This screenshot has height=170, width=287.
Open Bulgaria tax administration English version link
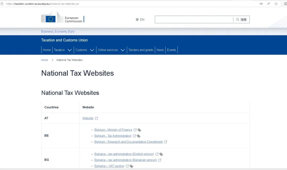[124, 154]
